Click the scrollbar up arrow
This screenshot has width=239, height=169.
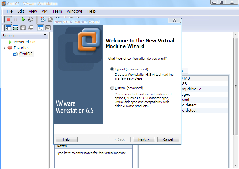pos(235,35)
